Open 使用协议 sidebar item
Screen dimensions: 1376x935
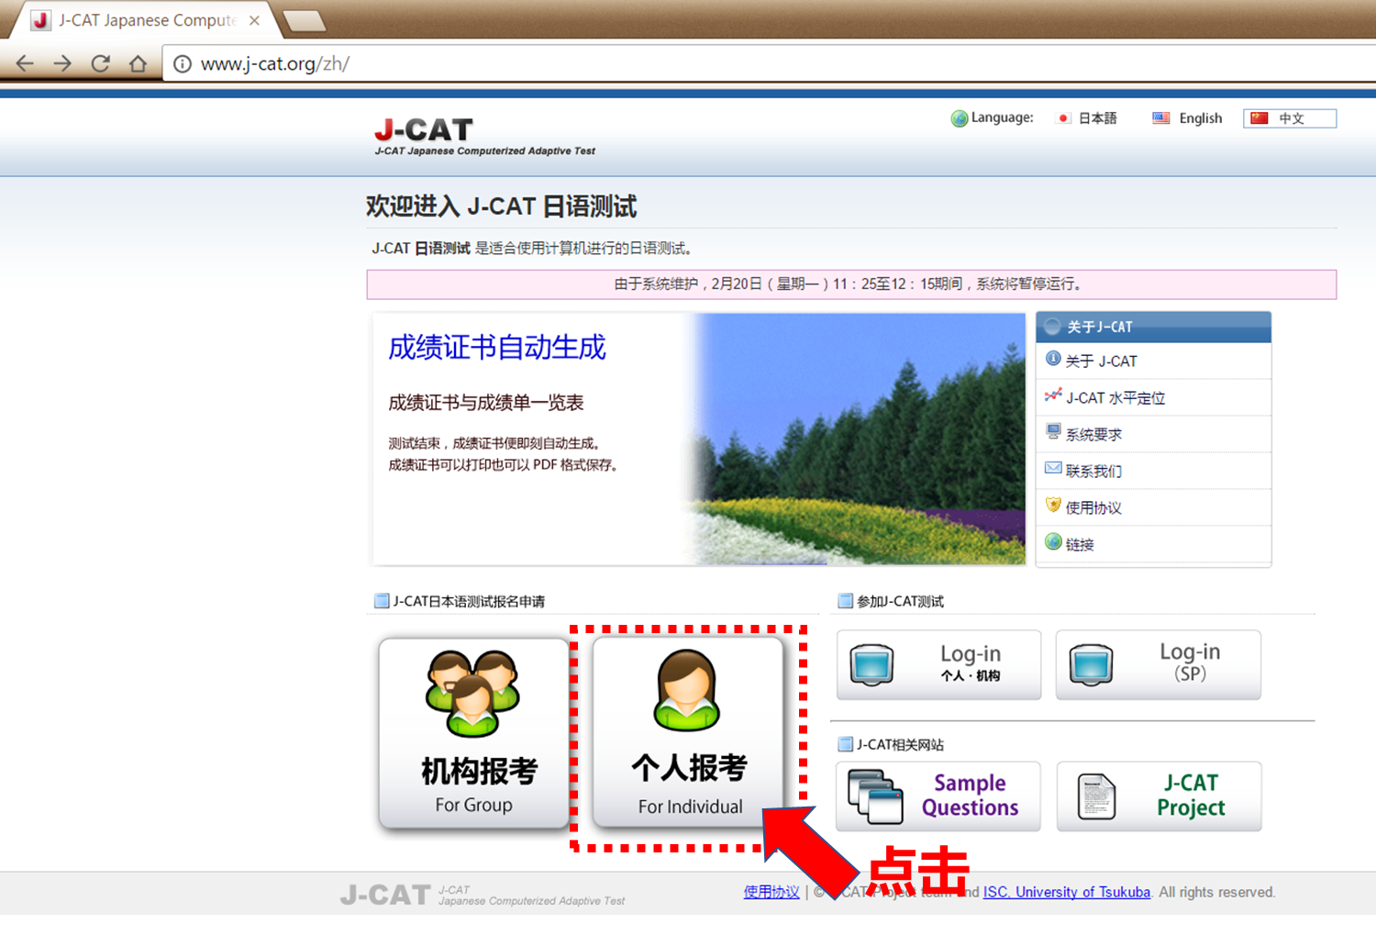[1153, 507]
